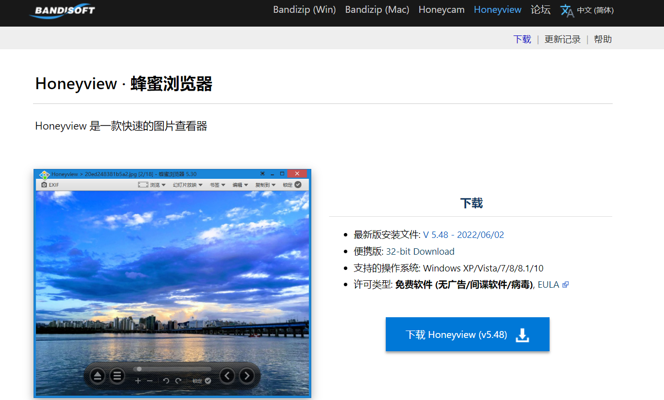Click the EXIF camera icon
Viewport: 664px width, 400px height.
pos(44,185)
